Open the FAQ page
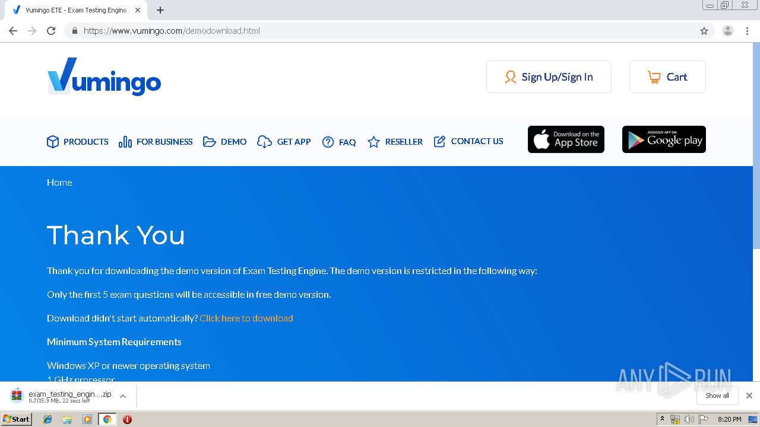 [339, 142]
